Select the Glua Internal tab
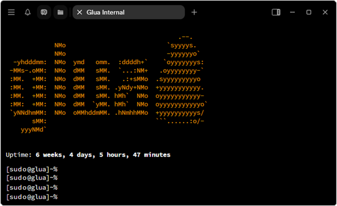 click(128, 12)
